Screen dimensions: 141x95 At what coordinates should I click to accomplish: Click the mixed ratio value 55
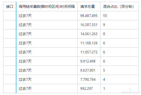(x=119, y=16)
